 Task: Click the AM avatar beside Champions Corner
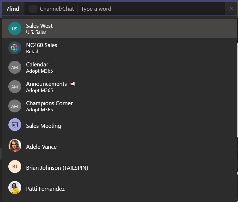15,106
